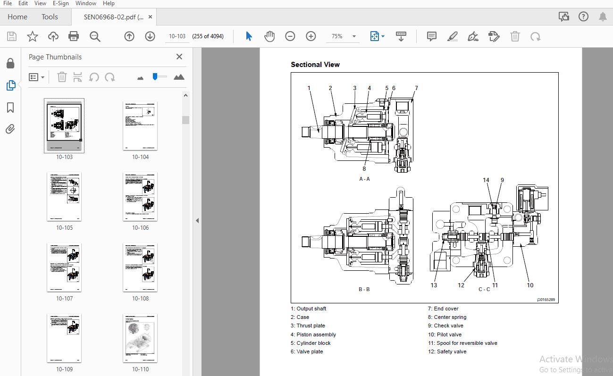Click the share screen chat icon

(x=563, y=17)
